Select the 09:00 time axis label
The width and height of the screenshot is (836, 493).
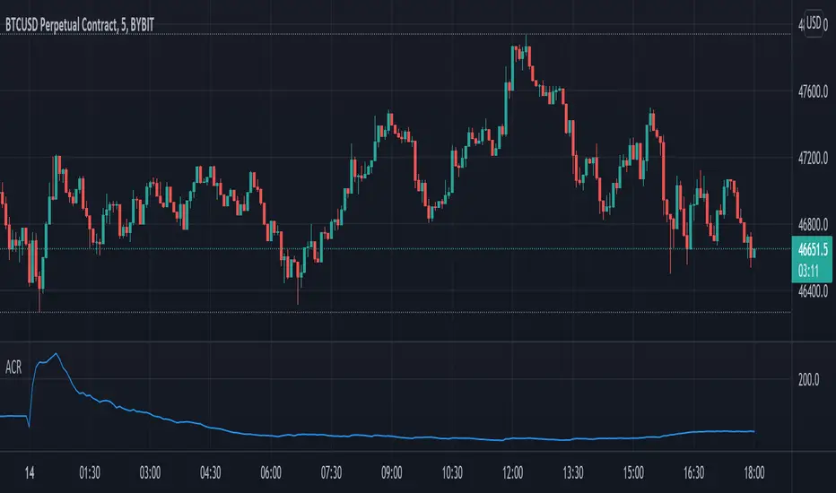[x=391, y=471]
